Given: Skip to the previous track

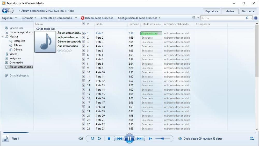Looking at the screenshot, I should [x=119, y=139].
